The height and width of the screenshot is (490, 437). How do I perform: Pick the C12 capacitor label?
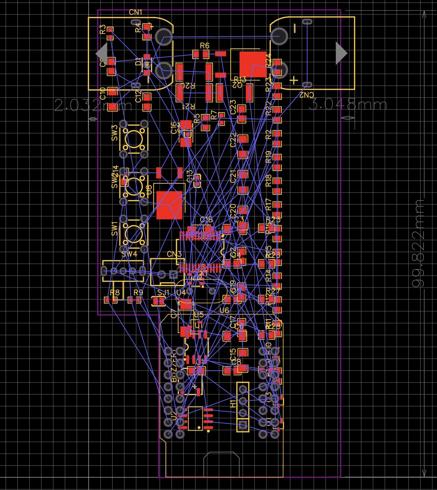click(x=138, y=96)
